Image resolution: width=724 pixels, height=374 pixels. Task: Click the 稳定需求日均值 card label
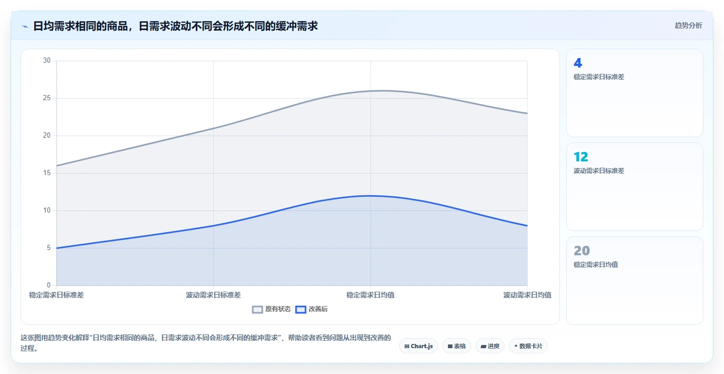(x=596, y=265)
